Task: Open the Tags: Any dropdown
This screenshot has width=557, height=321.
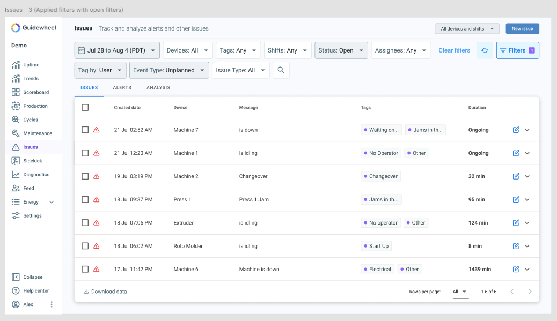Action: point(238,50)
